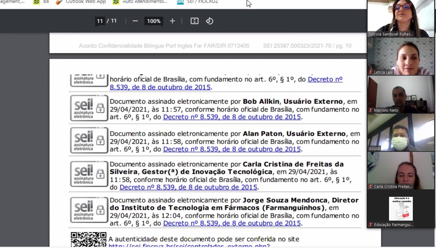The image size is (436, 248).
Task: Select Patricia Sandoval's video thumbnail
Action: click(x=401, y=18)
